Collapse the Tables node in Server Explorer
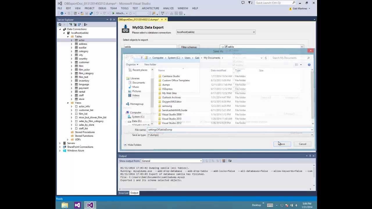Image resolution: width=372 pixels, height=209 pixels. 68,37
